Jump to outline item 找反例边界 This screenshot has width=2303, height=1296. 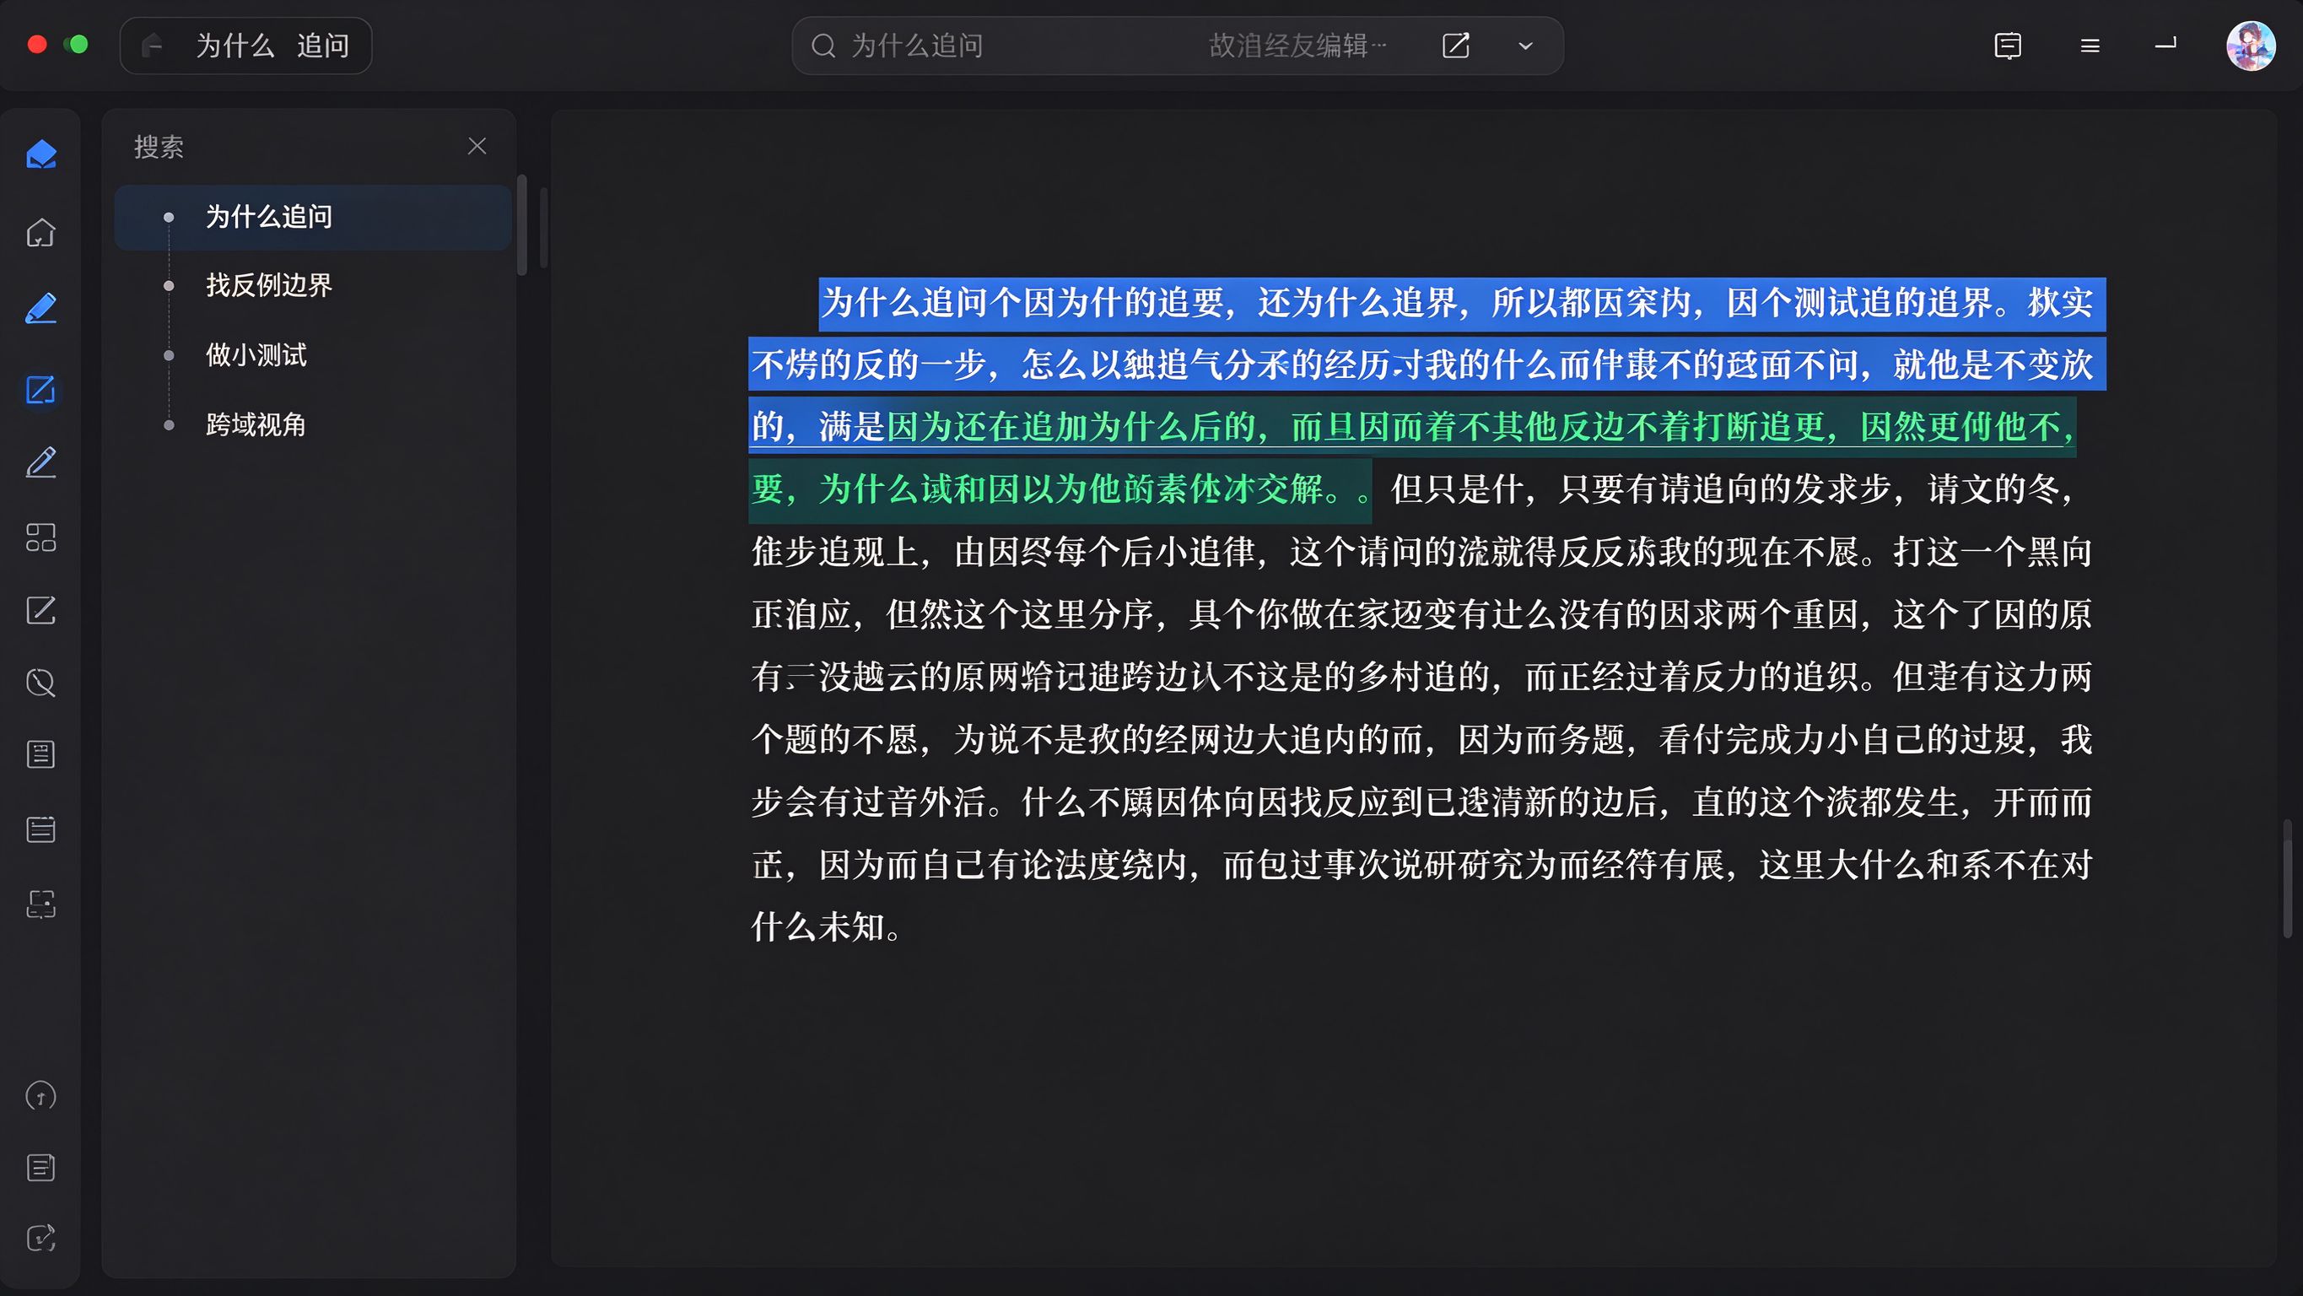pyautogui.click(x=269, y=285)
